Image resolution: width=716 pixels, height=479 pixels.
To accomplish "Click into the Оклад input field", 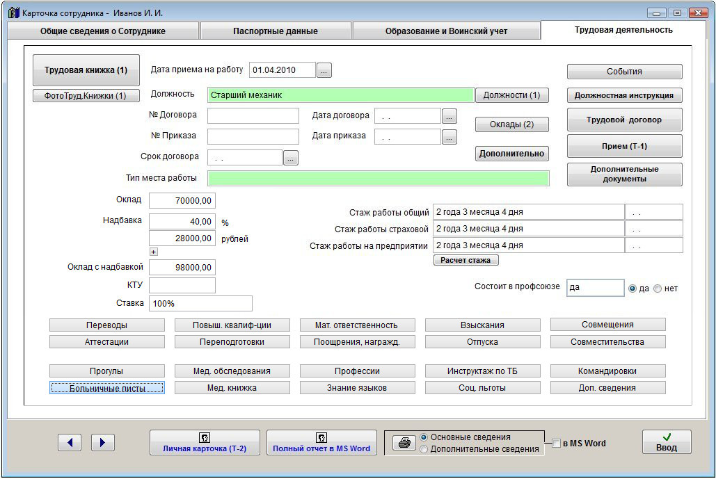I will (x=182, y=201).
